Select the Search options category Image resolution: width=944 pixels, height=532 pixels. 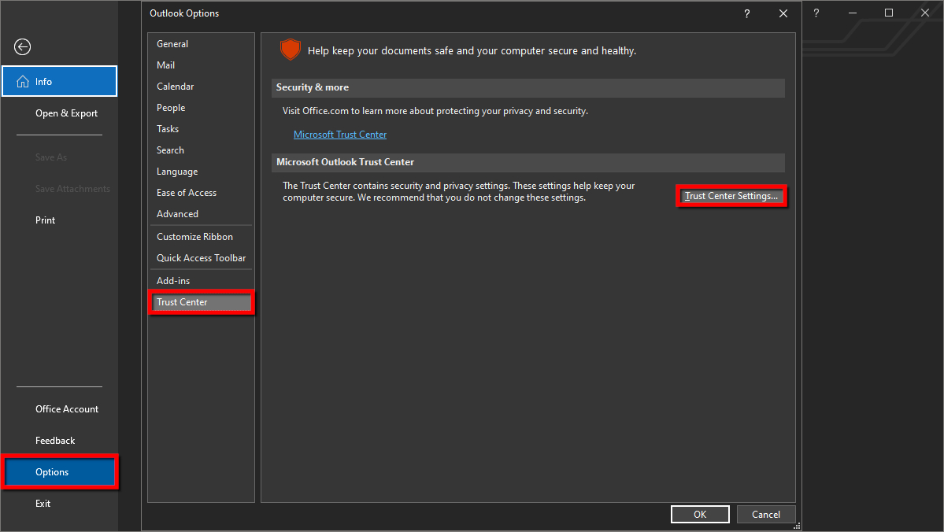pyautogui.click(x=201, y=150)
